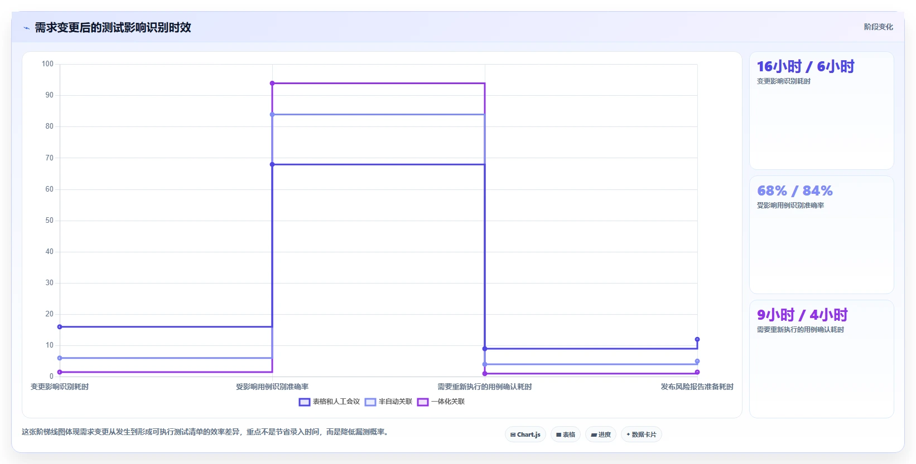Toggle the 半自动关联 legend swatch
The width and height of the screenshot is (916, 464).
(x=370, y=402)
